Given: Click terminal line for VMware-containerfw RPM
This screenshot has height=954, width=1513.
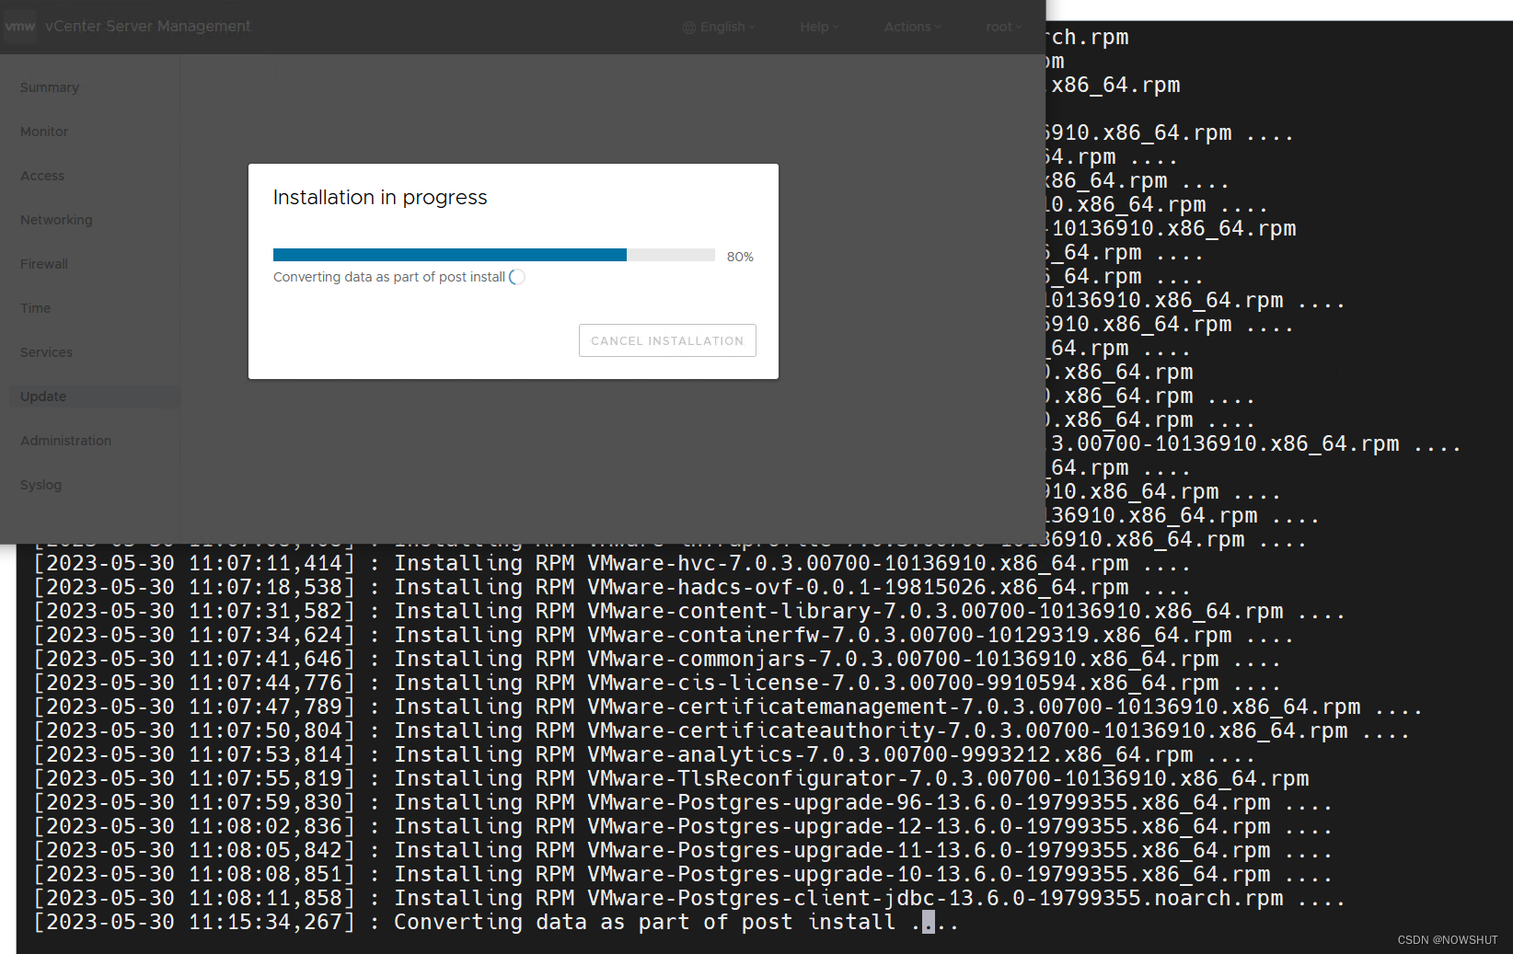Looking at the screenshot, I should pos(664,635).
